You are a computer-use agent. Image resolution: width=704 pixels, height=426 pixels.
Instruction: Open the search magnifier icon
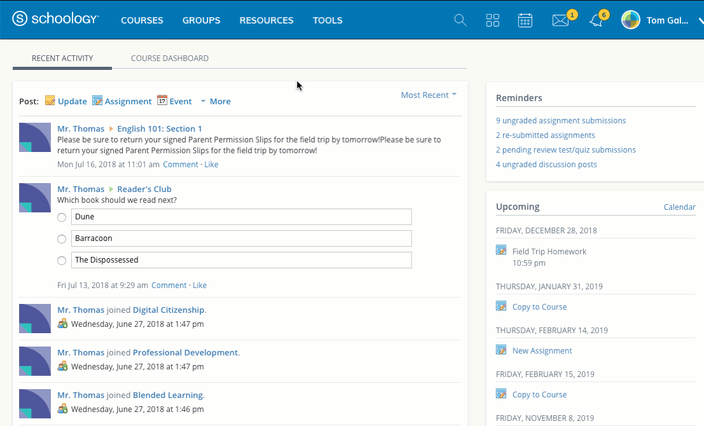(x=460, y=20)
